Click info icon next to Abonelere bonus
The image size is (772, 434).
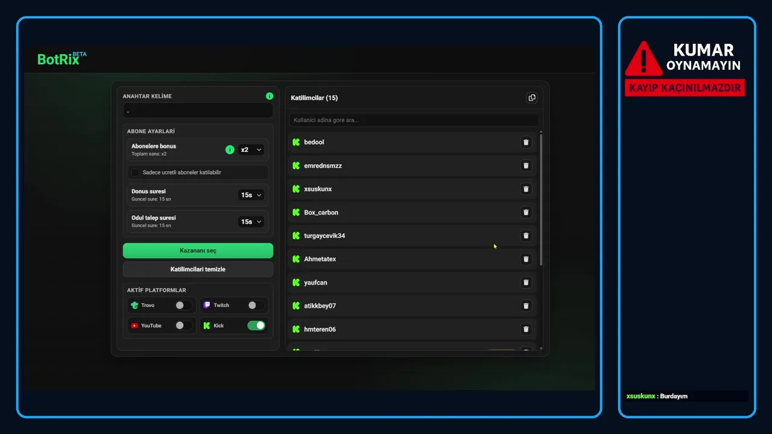pyautogui.click(x=230, y=149)
